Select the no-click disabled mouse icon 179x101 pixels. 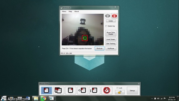(107, 90)
